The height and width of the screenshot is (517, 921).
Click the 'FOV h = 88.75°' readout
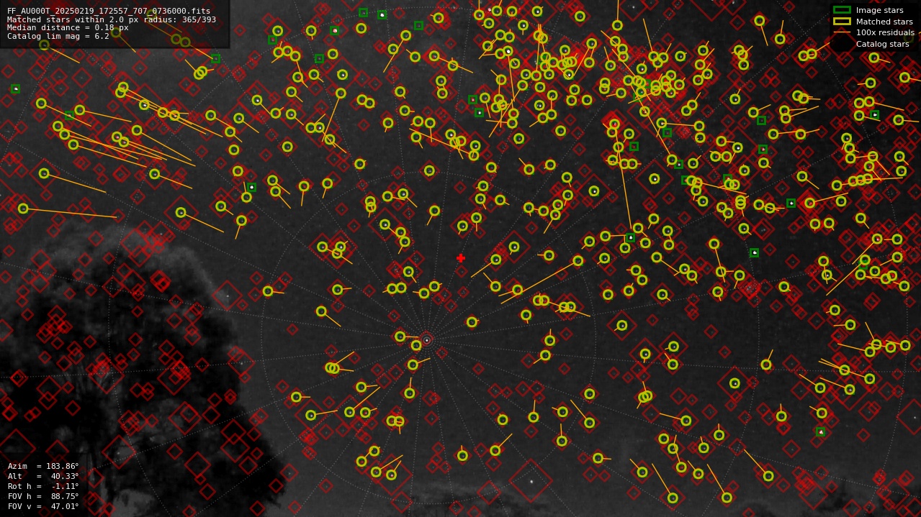[43, 497]
